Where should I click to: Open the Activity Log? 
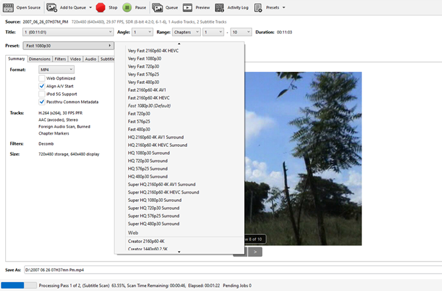[220, 8]
